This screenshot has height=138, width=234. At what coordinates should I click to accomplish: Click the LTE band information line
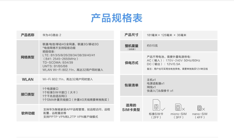[69, 55]
